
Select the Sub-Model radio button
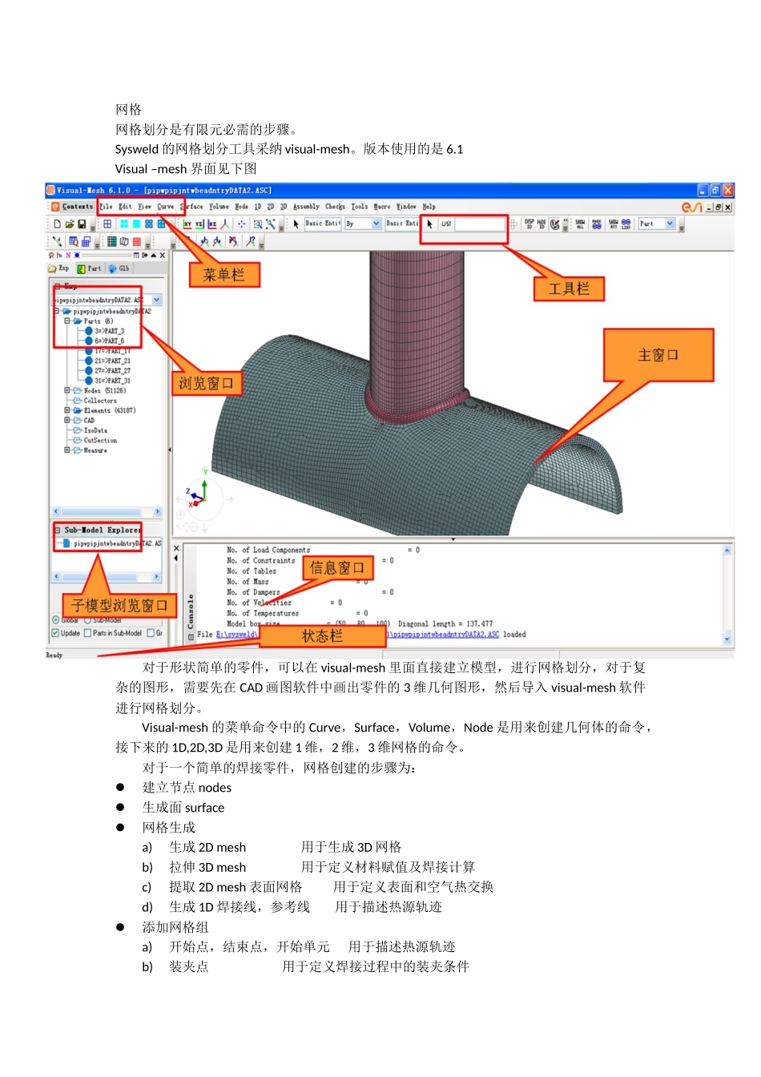pos(87,620)
